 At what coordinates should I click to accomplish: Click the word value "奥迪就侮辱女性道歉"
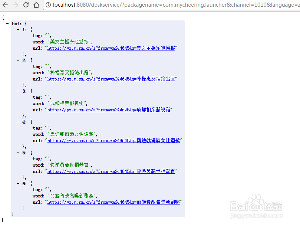[72, 134]
